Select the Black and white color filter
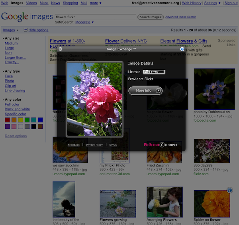Viewport: 239px width, 225px height. click(x=17, y=109)
